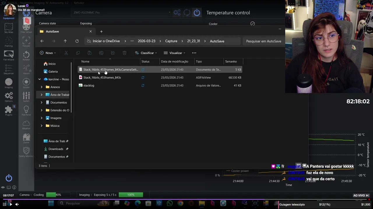The width and height of the screenshot is (373, 209).
Task: Open the See more options menu
Action: [x=194, y=53]
